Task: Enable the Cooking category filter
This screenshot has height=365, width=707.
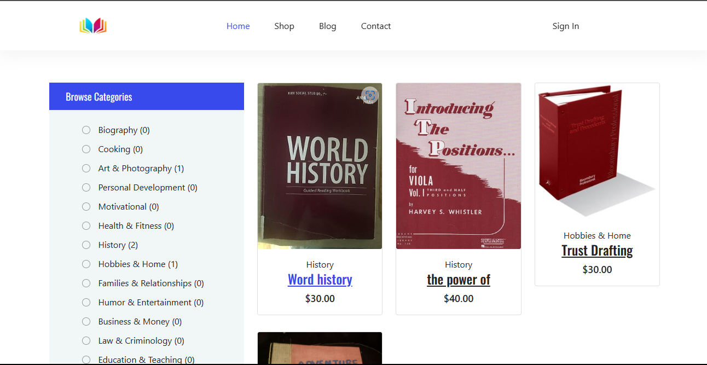Action: 86,149
